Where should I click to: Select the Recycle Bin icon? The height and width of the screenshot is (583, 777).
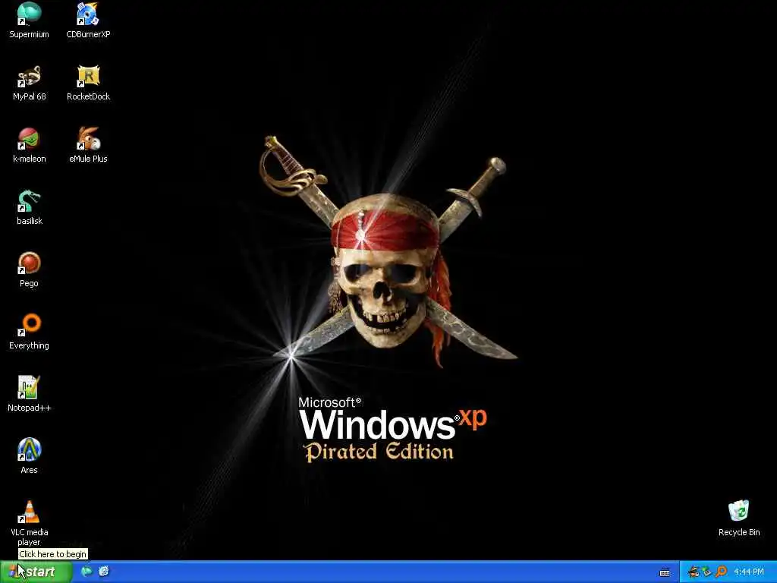pos(739,518)
